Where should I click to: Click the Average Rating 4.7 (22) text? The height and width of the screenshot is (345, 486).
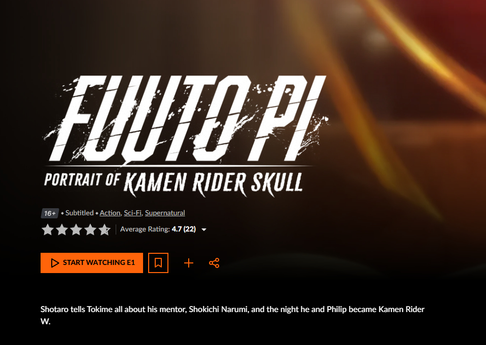pyautogui.click(x=158, y=229)
